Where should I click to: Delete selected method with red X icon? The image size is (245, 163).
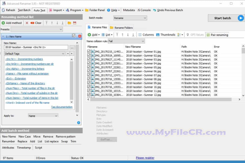(x=27, y=23)
